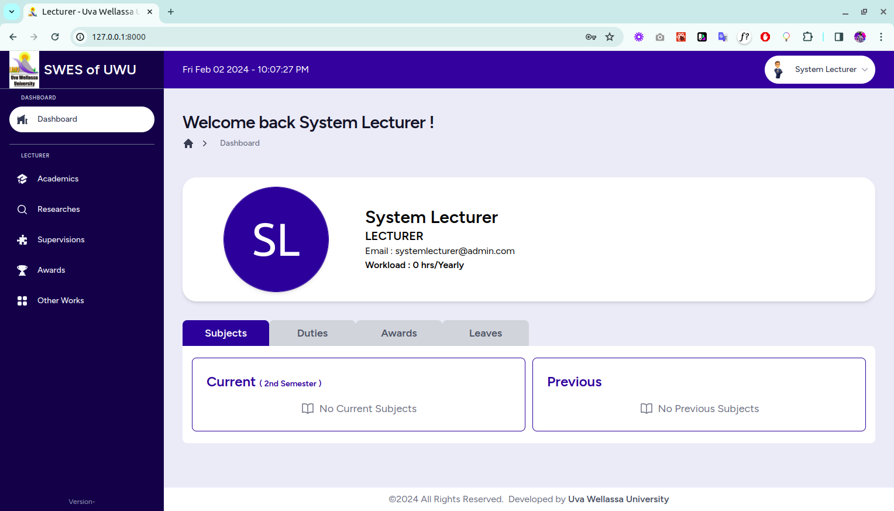Click the Dashboard breadcrumb link
This screenshot has height=511, width=894.
239,143
